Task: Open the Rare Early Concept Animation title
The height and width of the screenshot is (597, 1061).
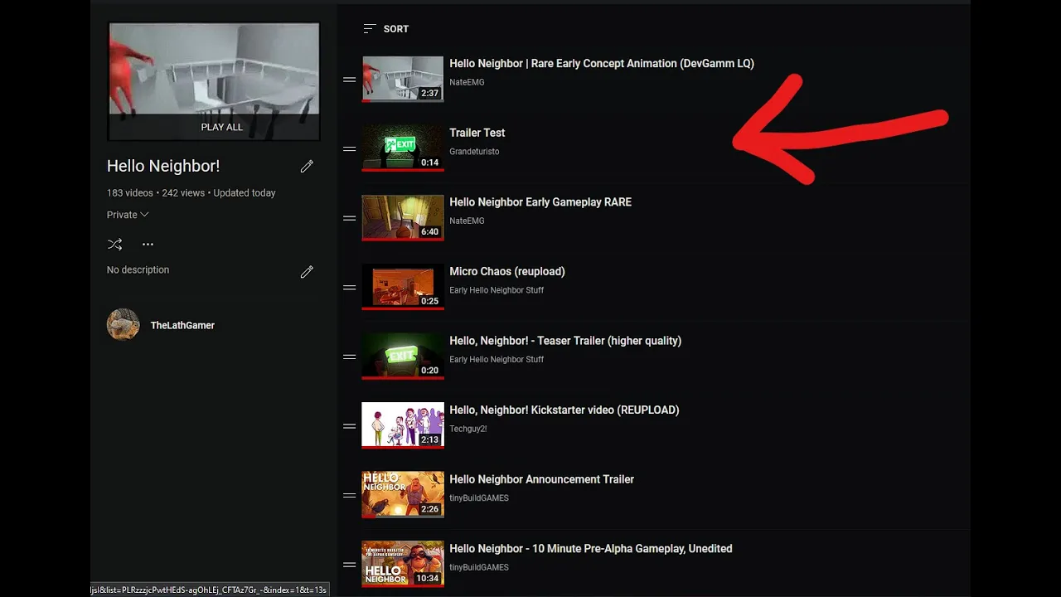Action: [x=602, y=64]
